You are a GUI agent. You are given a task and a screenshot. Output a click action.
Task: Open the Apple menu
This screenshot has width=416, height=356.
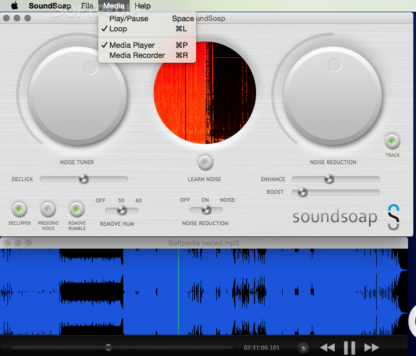(14, 5)
